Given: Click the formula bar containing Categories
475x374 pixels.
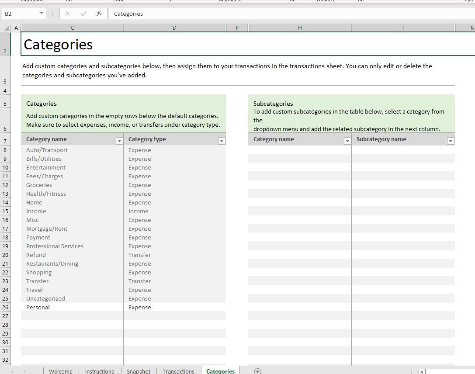Looking at the screenshot, I should [291, 14].
